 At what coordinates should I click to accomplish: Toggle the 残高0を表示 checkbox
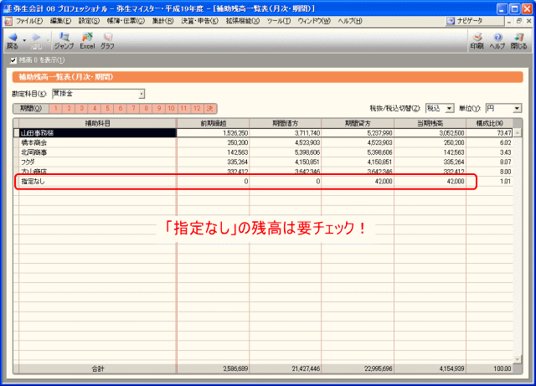pos(13,60)
